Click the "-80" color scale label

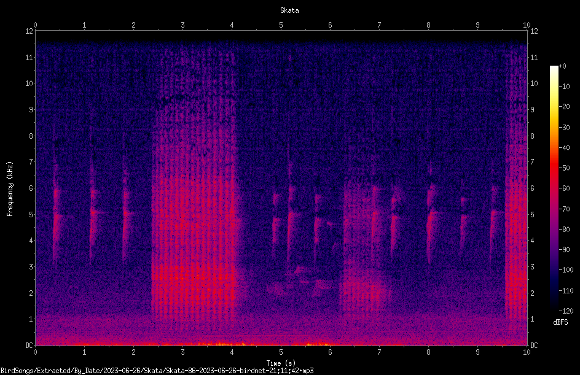pos(564,230)
